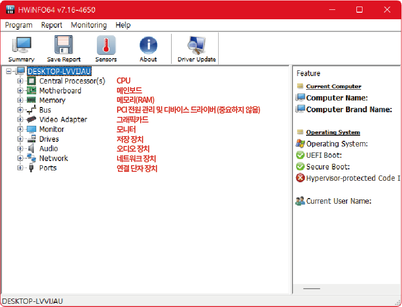Click the Monitor screen icon
This screenshot has width=402, height=307.
(32, 129)
